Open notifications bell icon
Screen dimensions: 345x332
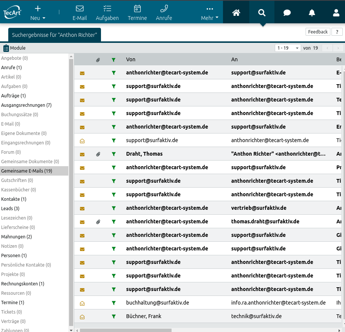coord(312,13)
